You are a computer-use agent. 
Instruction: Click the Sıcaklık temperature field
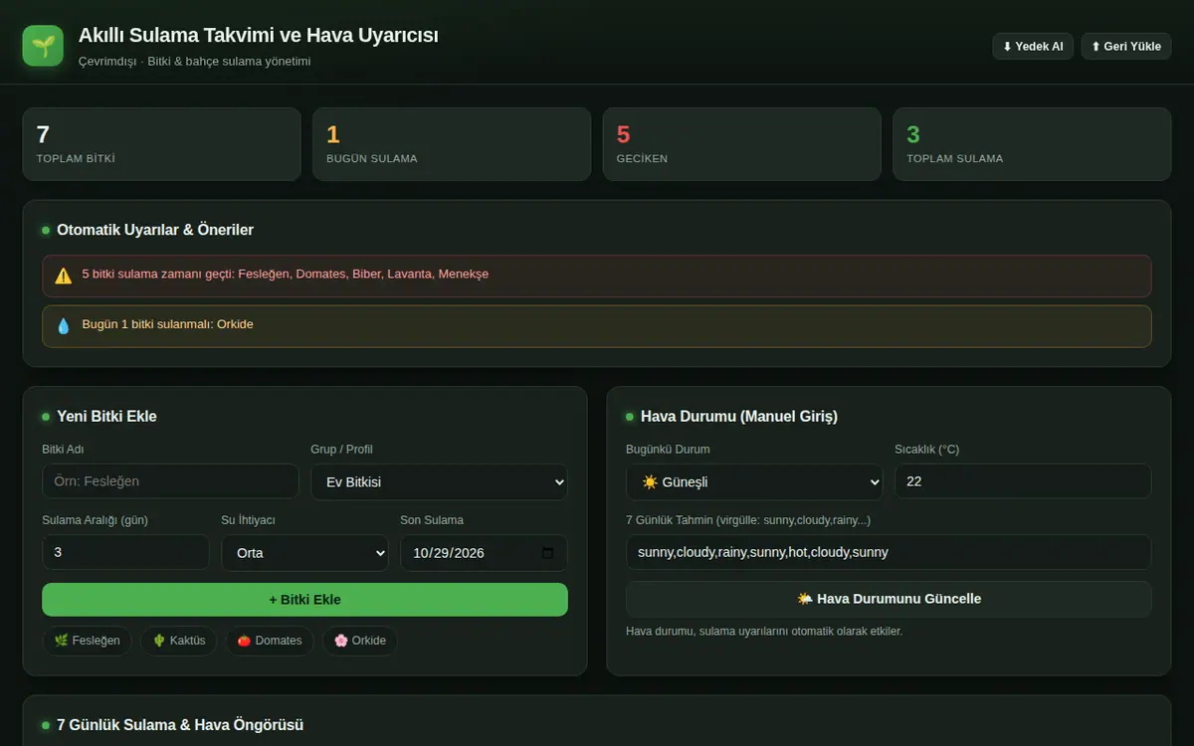1023,481
